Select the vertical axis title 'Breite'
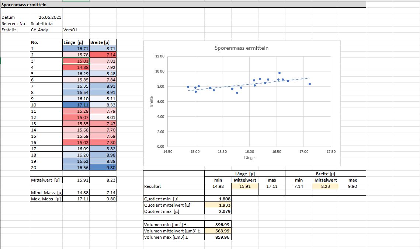The image size is (420, 249). coord(151,102)
